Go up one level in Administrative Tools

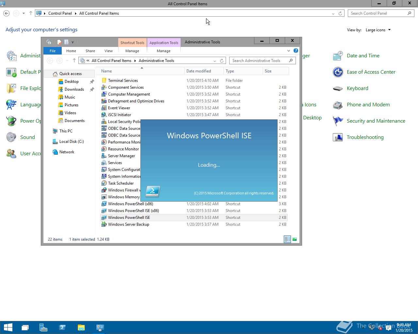74,61
